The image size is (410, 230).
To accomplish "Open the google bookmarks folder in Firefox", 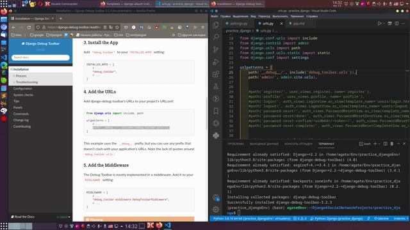I will [37, 34].
